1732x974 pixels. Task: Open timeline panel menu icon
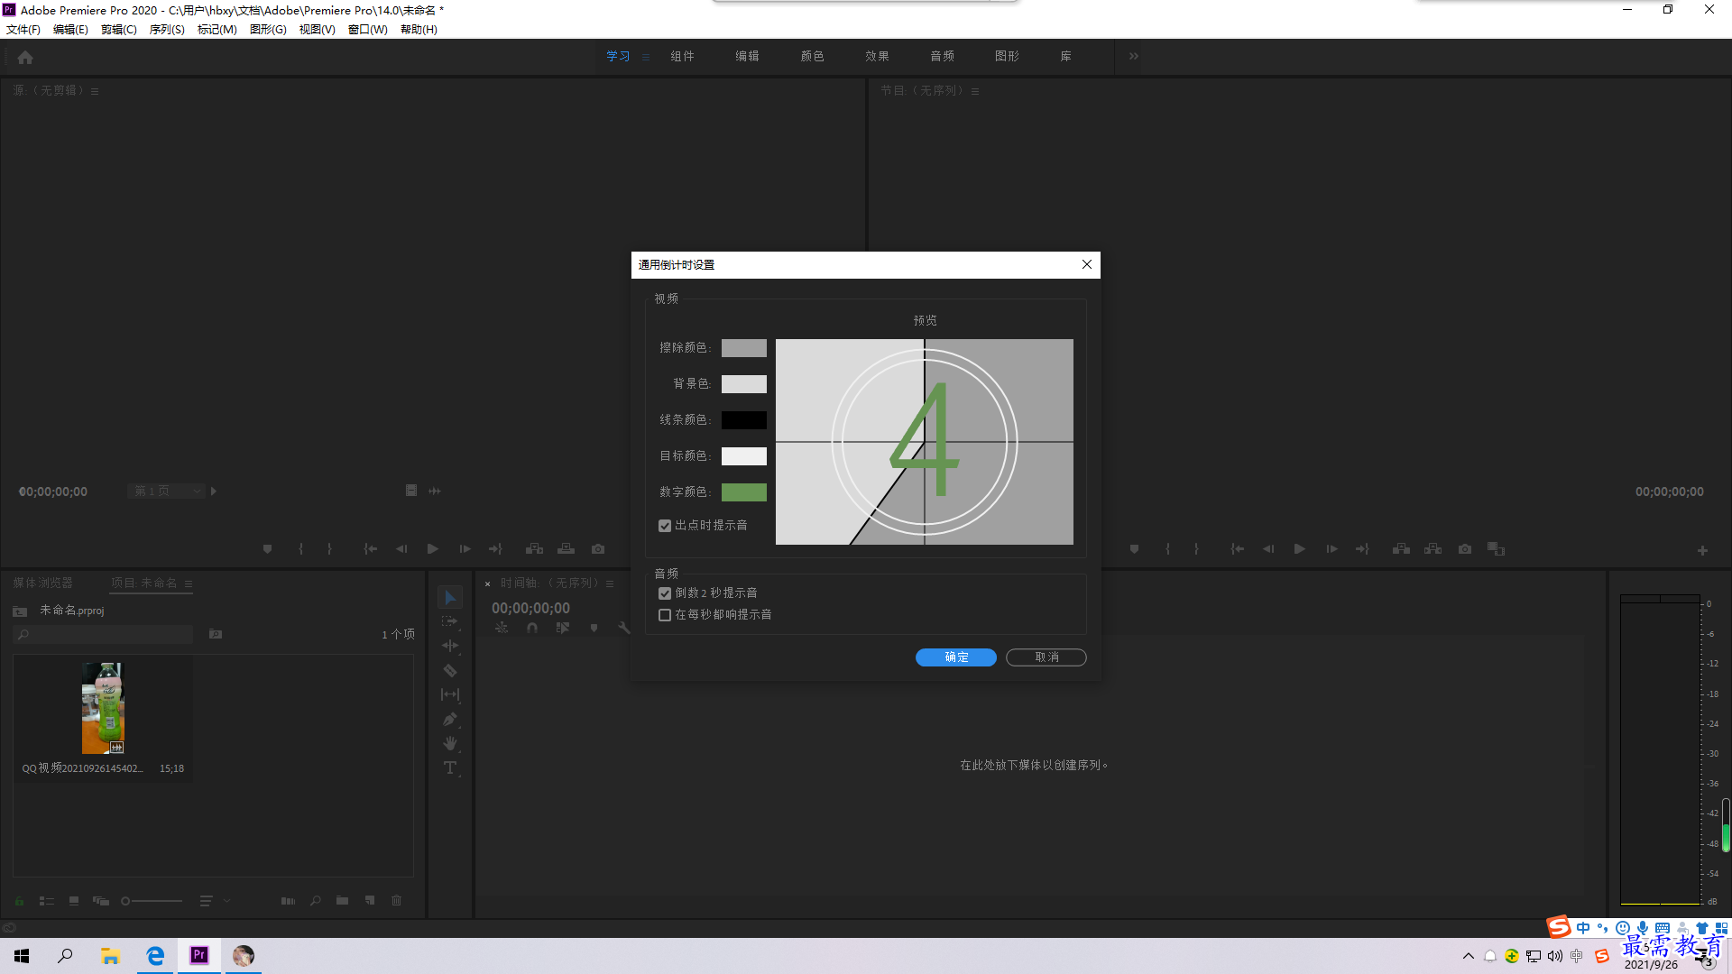(610, 583)
